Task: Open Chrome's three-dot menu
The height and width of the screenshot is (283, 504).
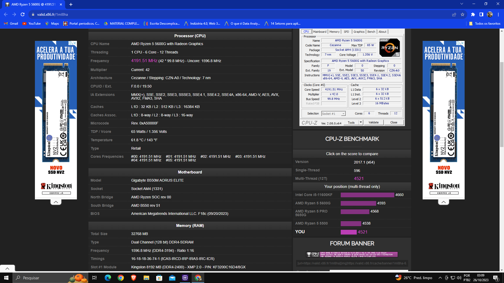Action: tap(498, 14)
